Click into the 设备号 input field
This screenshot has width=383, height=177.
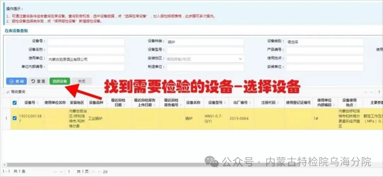pos(86,42)
